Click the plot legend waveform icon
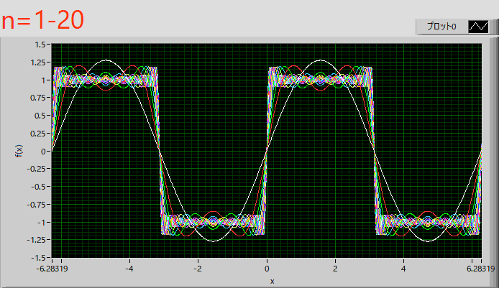This screenshot has width=499, height=288. pos(478,27)
